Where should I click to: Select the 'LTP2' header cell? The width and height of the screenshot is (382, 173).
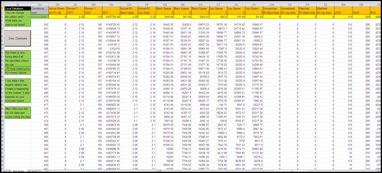point(343,13)
